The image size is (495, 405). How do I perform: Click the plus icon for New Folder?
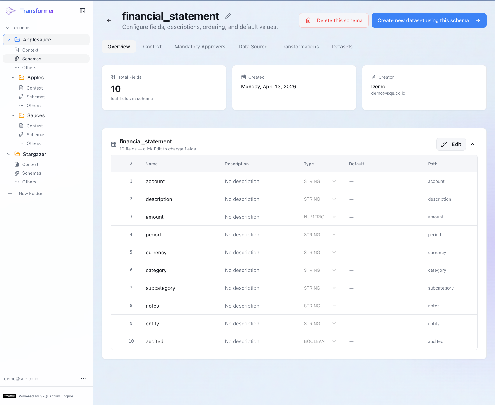coord(10,194)
